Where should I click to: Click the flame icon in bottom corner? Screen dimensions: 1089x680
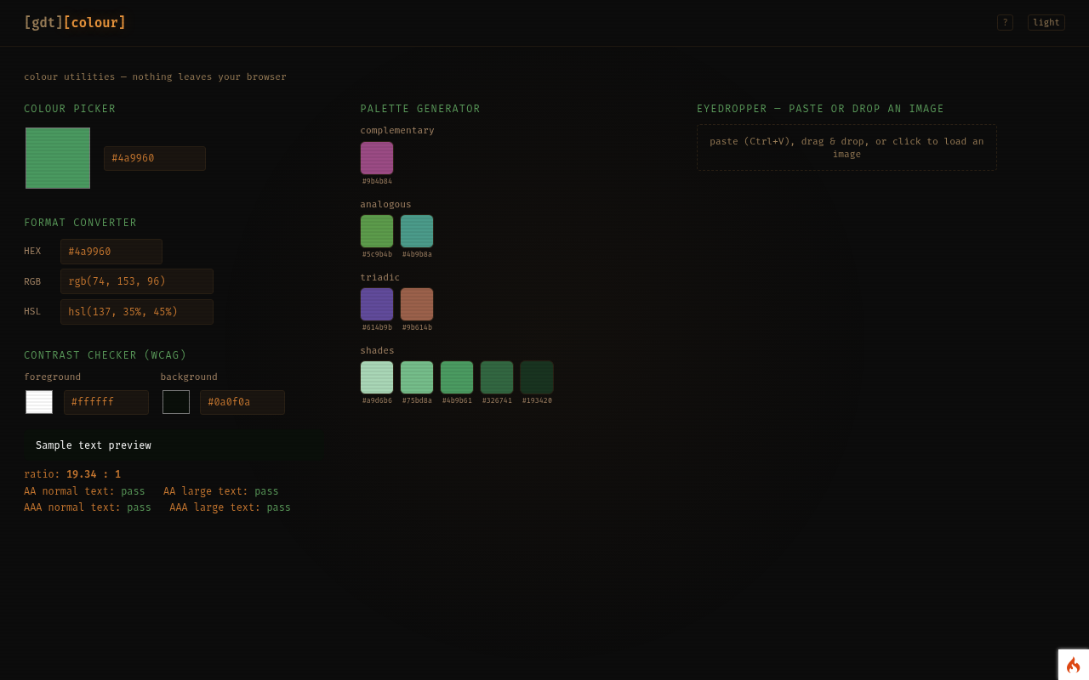click(x=1074, y=665)
